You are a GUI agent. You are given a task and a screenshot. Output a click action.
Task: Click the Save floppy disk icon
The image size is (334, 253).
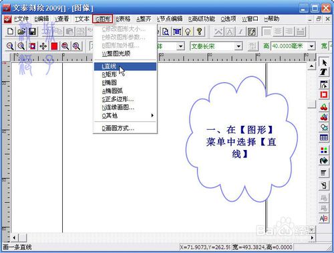[32, 31]
